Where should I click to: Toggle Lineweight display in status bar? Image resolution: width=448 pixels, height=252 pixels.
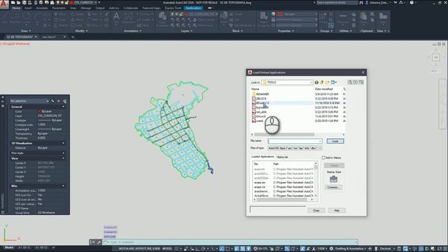(x=237, y=248)
